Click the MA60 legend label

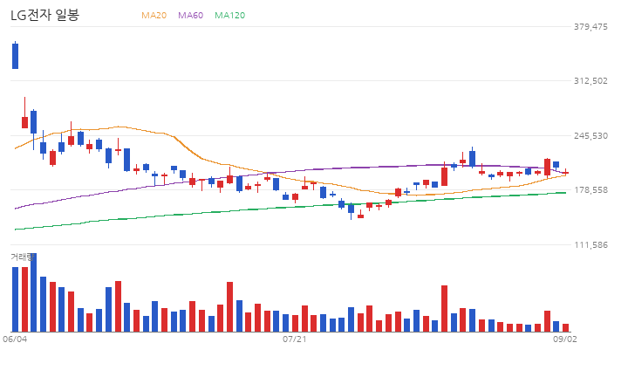[191, 16]
